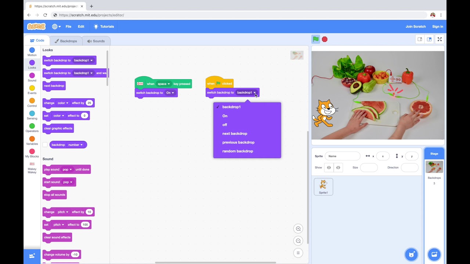
Task: Switch to the Sounds tab
Action: coord(96,41)
